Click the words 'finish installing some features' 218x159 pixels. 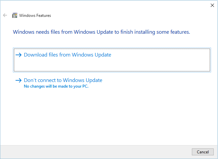(x=155, y=32)
